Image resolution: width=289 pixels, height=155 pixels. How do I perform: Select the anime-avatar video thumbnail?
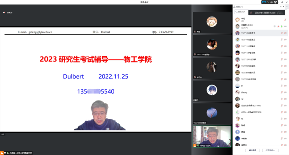pos(212,90)
